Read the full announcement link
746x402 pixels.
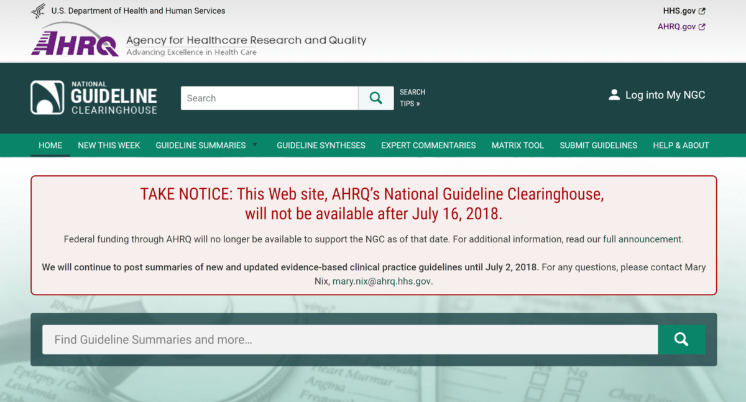click(642, 239)
